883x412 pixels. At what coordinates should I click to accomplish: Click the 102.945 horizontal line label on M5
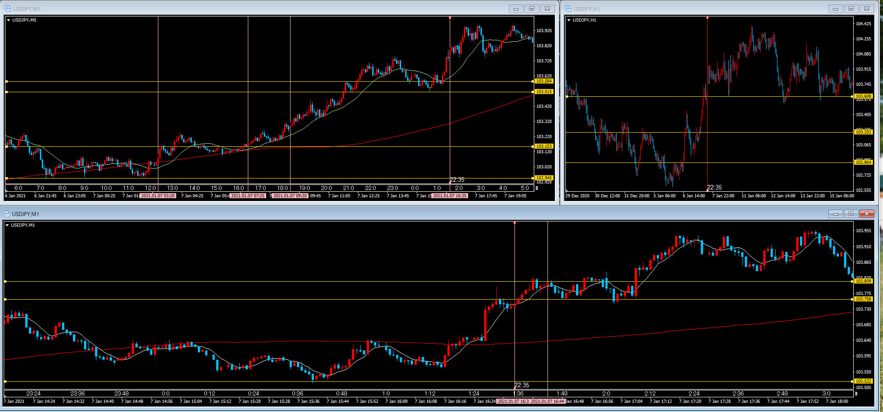click(x=544, y=178)
